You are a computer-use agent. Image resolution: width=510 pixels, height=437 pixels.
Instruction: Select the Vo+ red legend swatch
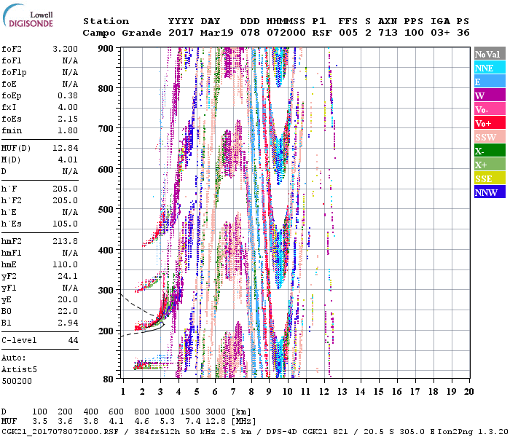(x=490, y=123)
